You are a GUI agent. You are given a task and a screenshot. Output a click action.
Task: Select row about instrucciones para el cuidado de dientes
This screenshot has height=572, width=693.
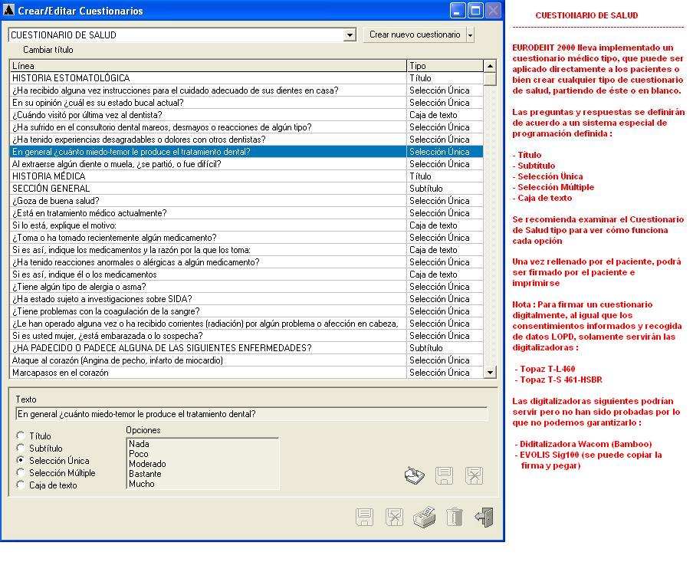tap(246, 90)
